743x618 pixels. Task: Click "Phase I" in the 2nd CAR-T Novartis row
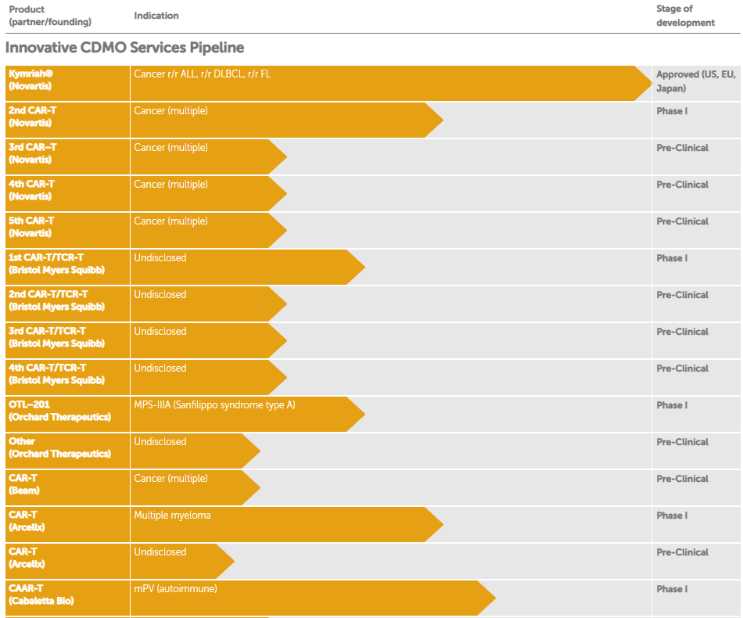[x=672, y=111]
